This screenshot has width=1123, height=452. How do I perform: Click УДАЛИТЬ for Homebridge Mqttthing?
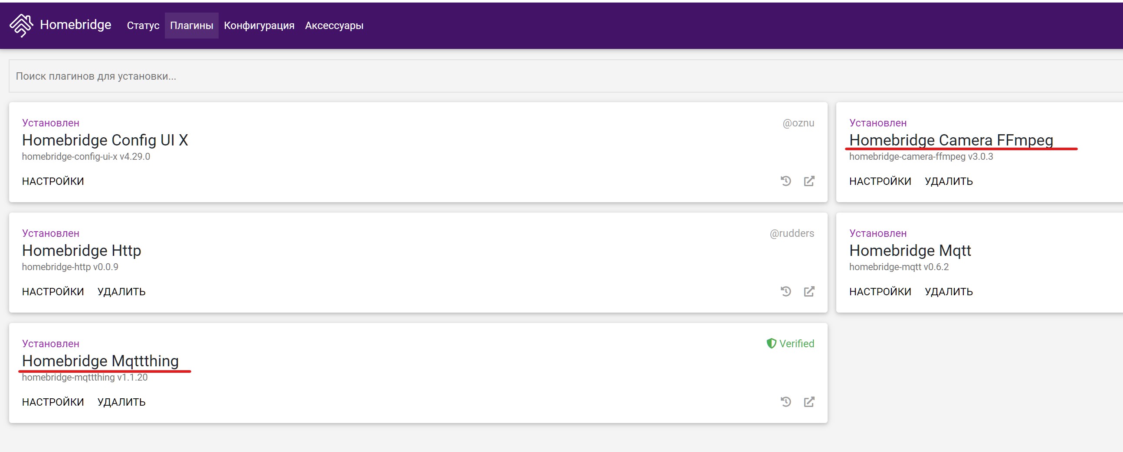coord(121,402)
